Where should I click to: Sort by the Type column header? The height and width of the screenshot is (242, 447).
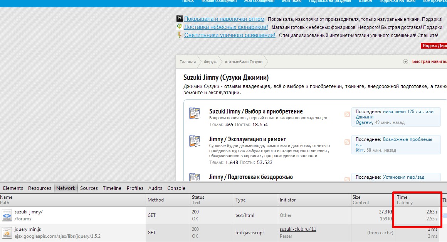coord(256,200)
